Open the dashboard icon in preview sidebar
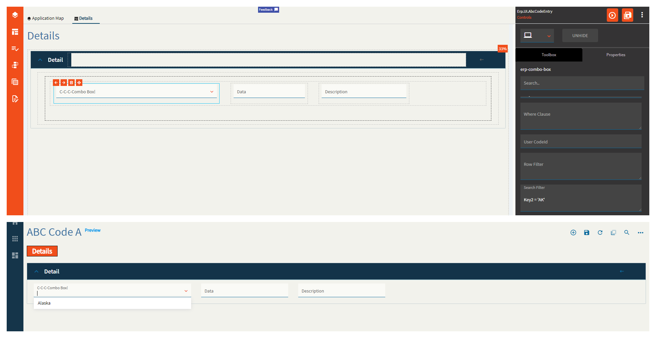656x338 pixels. pos(15,255)
